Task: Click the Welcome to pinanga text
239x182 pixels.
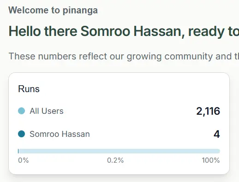Action: [x=53, y=11]
